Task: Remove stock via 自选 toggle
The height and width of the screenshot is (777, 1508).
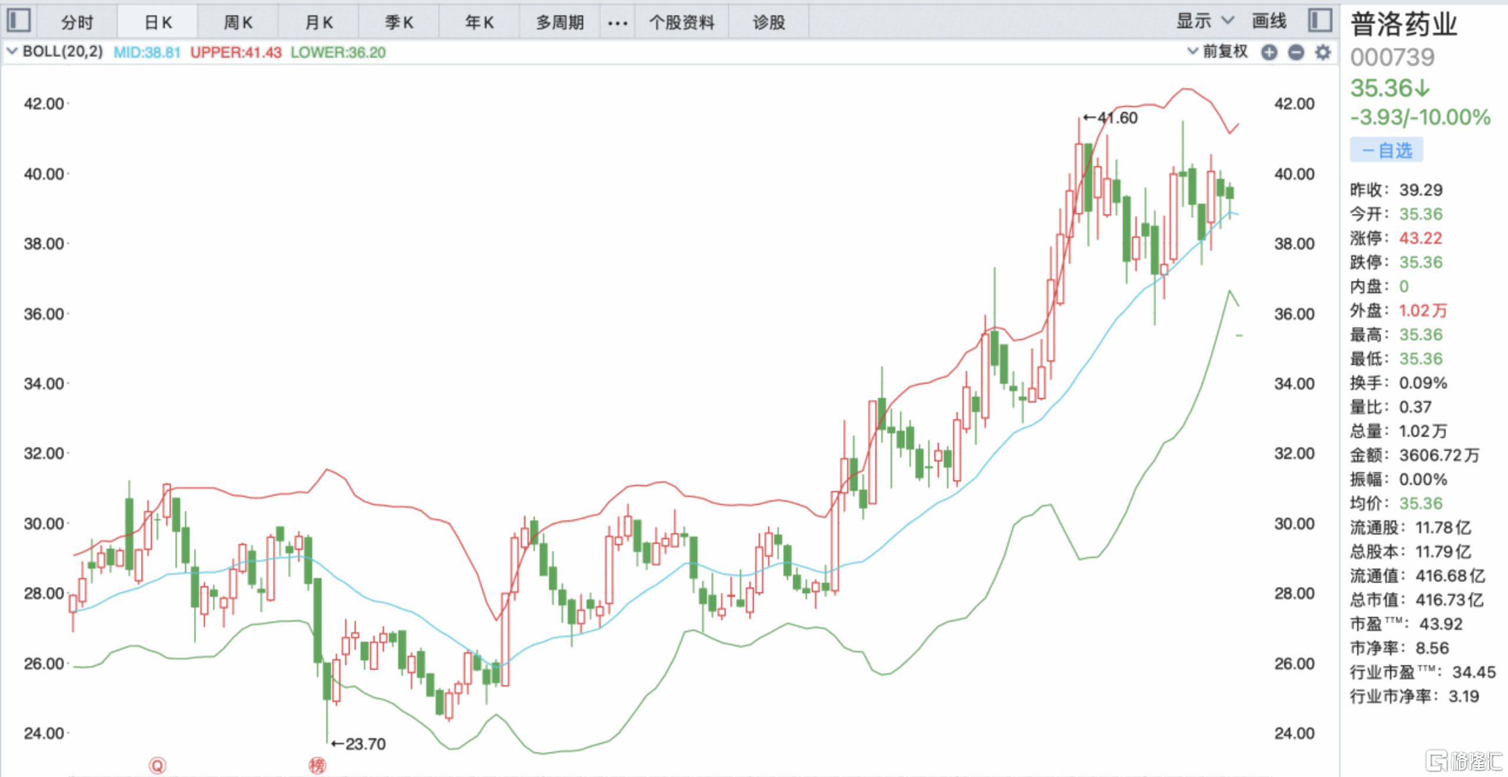Action: point(1386,150)
